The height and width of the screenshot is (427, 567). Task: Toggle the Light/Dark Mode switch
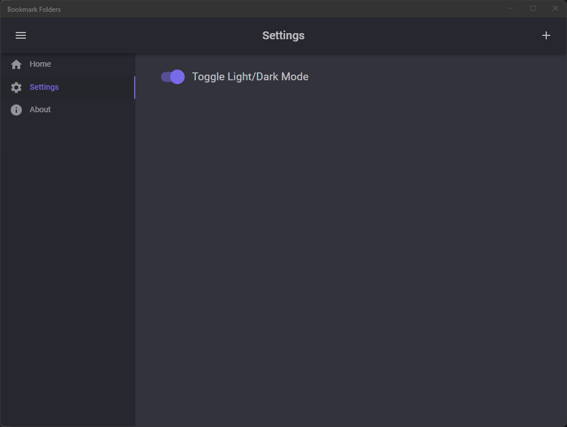(x=173, y=77)
